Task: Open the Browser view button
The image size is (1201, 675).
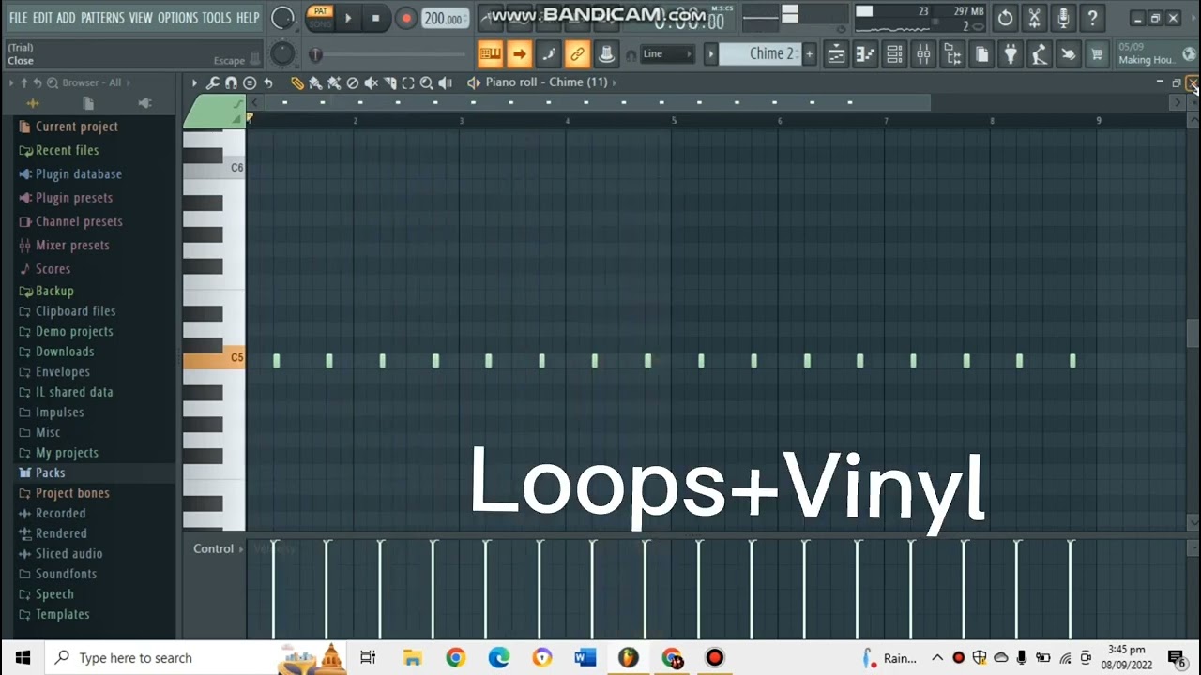Action: click(952, 54)
